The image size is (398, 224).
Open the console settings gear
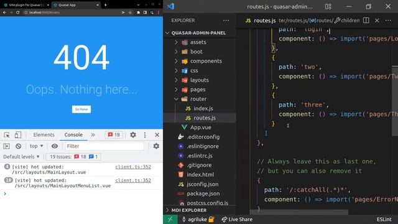point(156,146)
